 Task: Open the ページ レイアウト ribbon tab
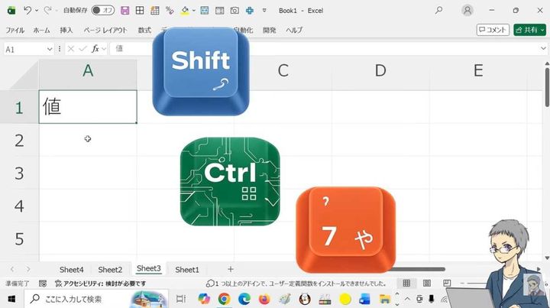tap(105, 30)
